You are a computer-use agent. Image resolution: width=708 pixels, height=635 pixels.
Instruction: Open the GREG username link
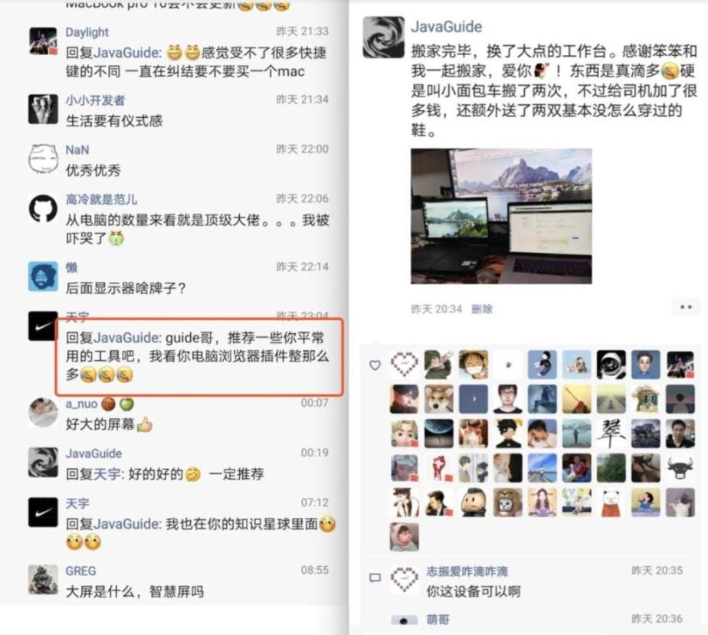point(80,571)
